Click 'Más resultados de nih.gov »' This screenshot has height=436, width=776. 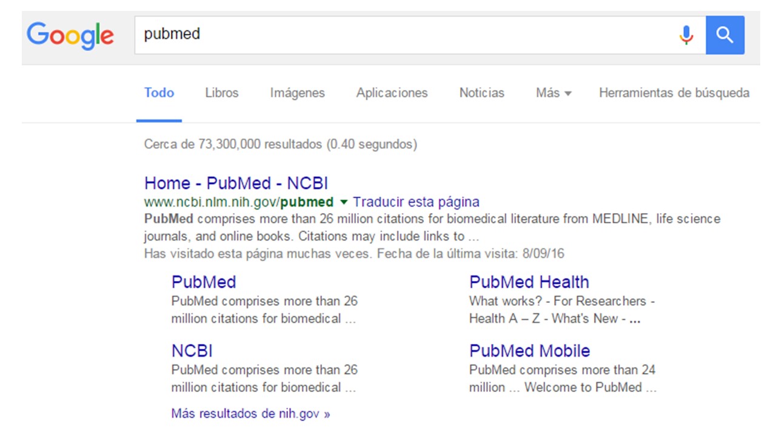click(251, 414)
